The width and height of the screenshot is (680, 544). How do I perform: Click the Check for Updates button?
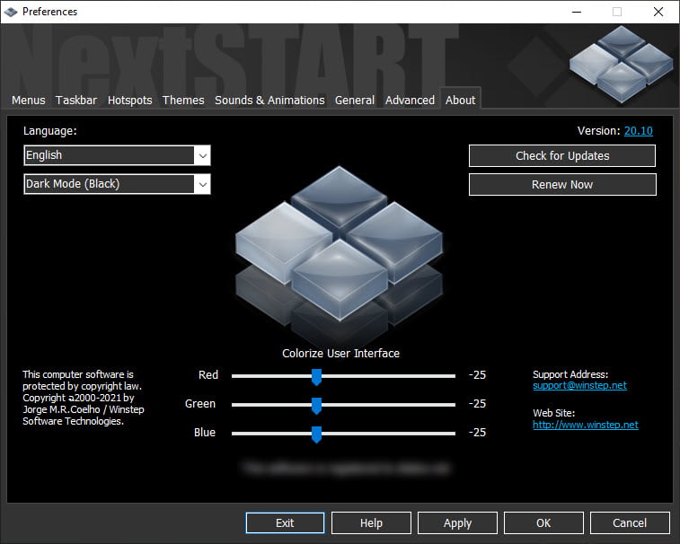pyautogui.click(x=562, y=155)
